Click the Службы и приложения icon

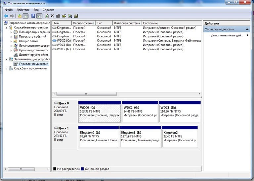coord(11,68)
